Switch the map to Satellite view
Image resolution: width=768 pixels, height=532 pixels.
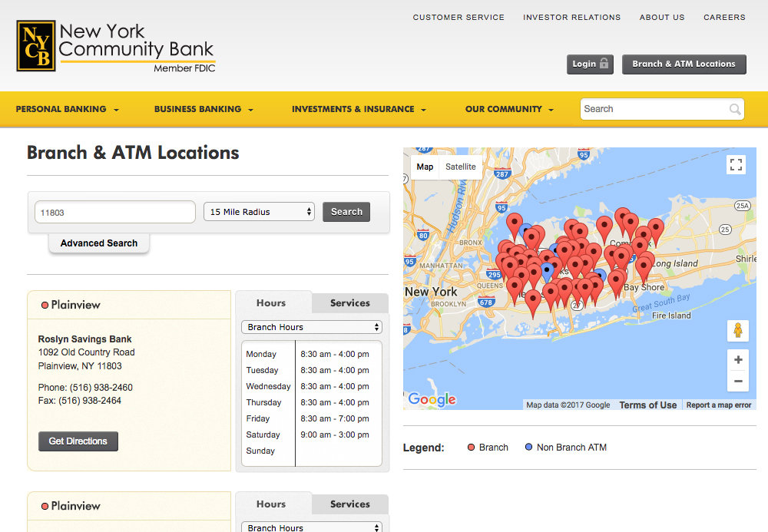[x=460, y=167]
